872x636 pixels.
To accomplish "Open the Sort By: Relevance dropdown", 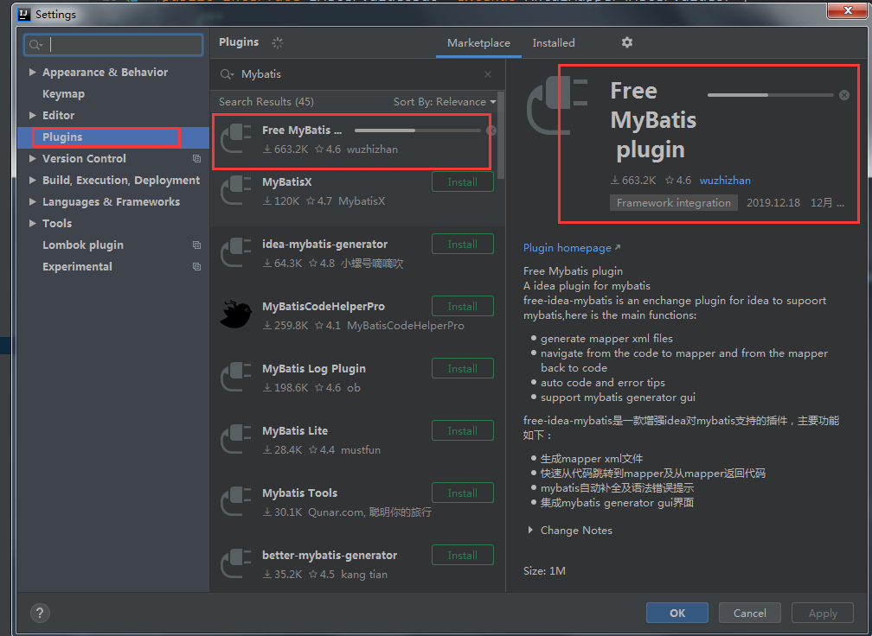I will pyautogui.click(x=445, y=102).
